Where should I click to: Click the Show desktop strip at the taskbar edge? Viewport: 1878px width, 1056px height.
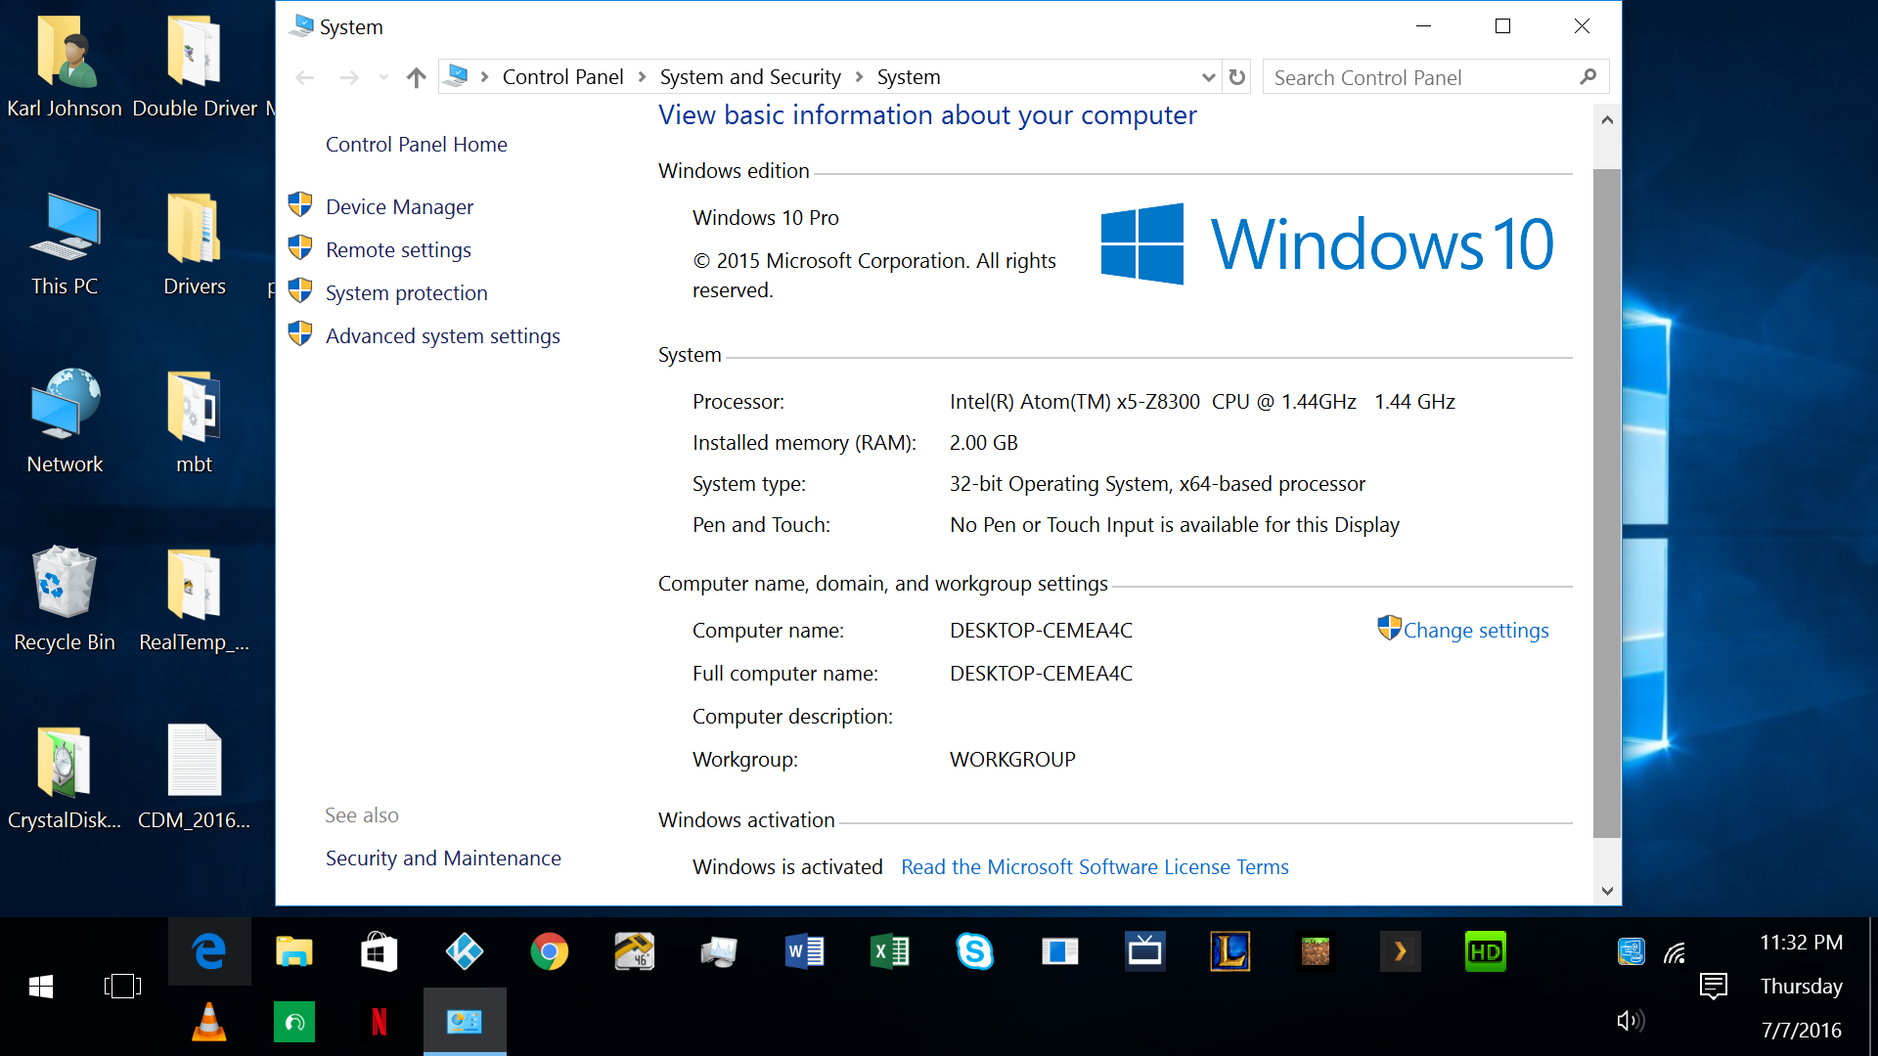pyautogui.click(x=1872, y=987)
